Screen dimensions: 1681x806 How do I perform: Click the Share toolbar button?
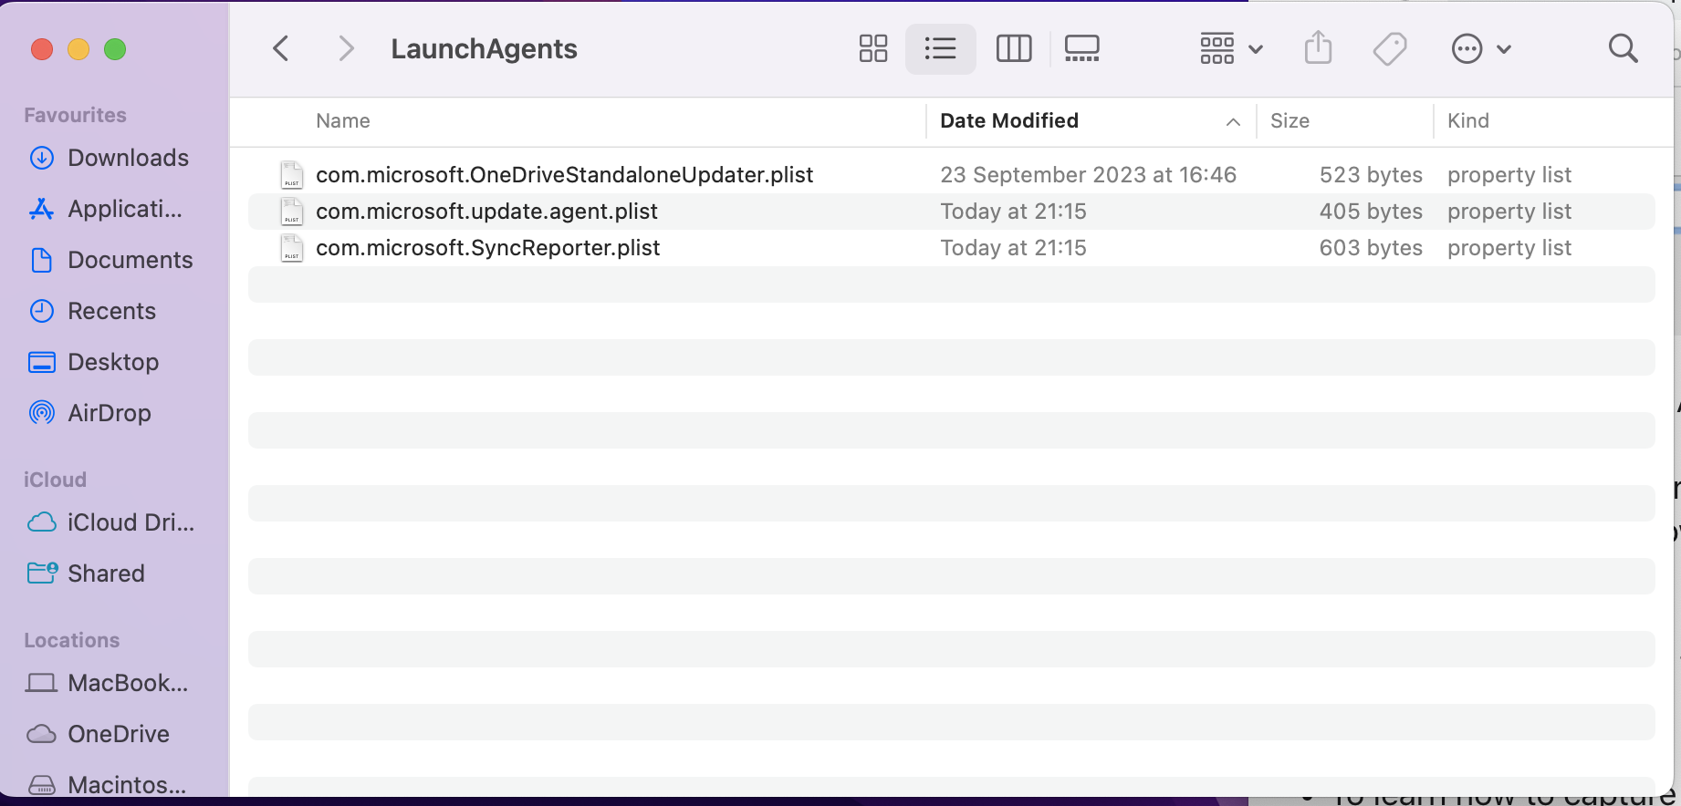[x=1319, y=48]
